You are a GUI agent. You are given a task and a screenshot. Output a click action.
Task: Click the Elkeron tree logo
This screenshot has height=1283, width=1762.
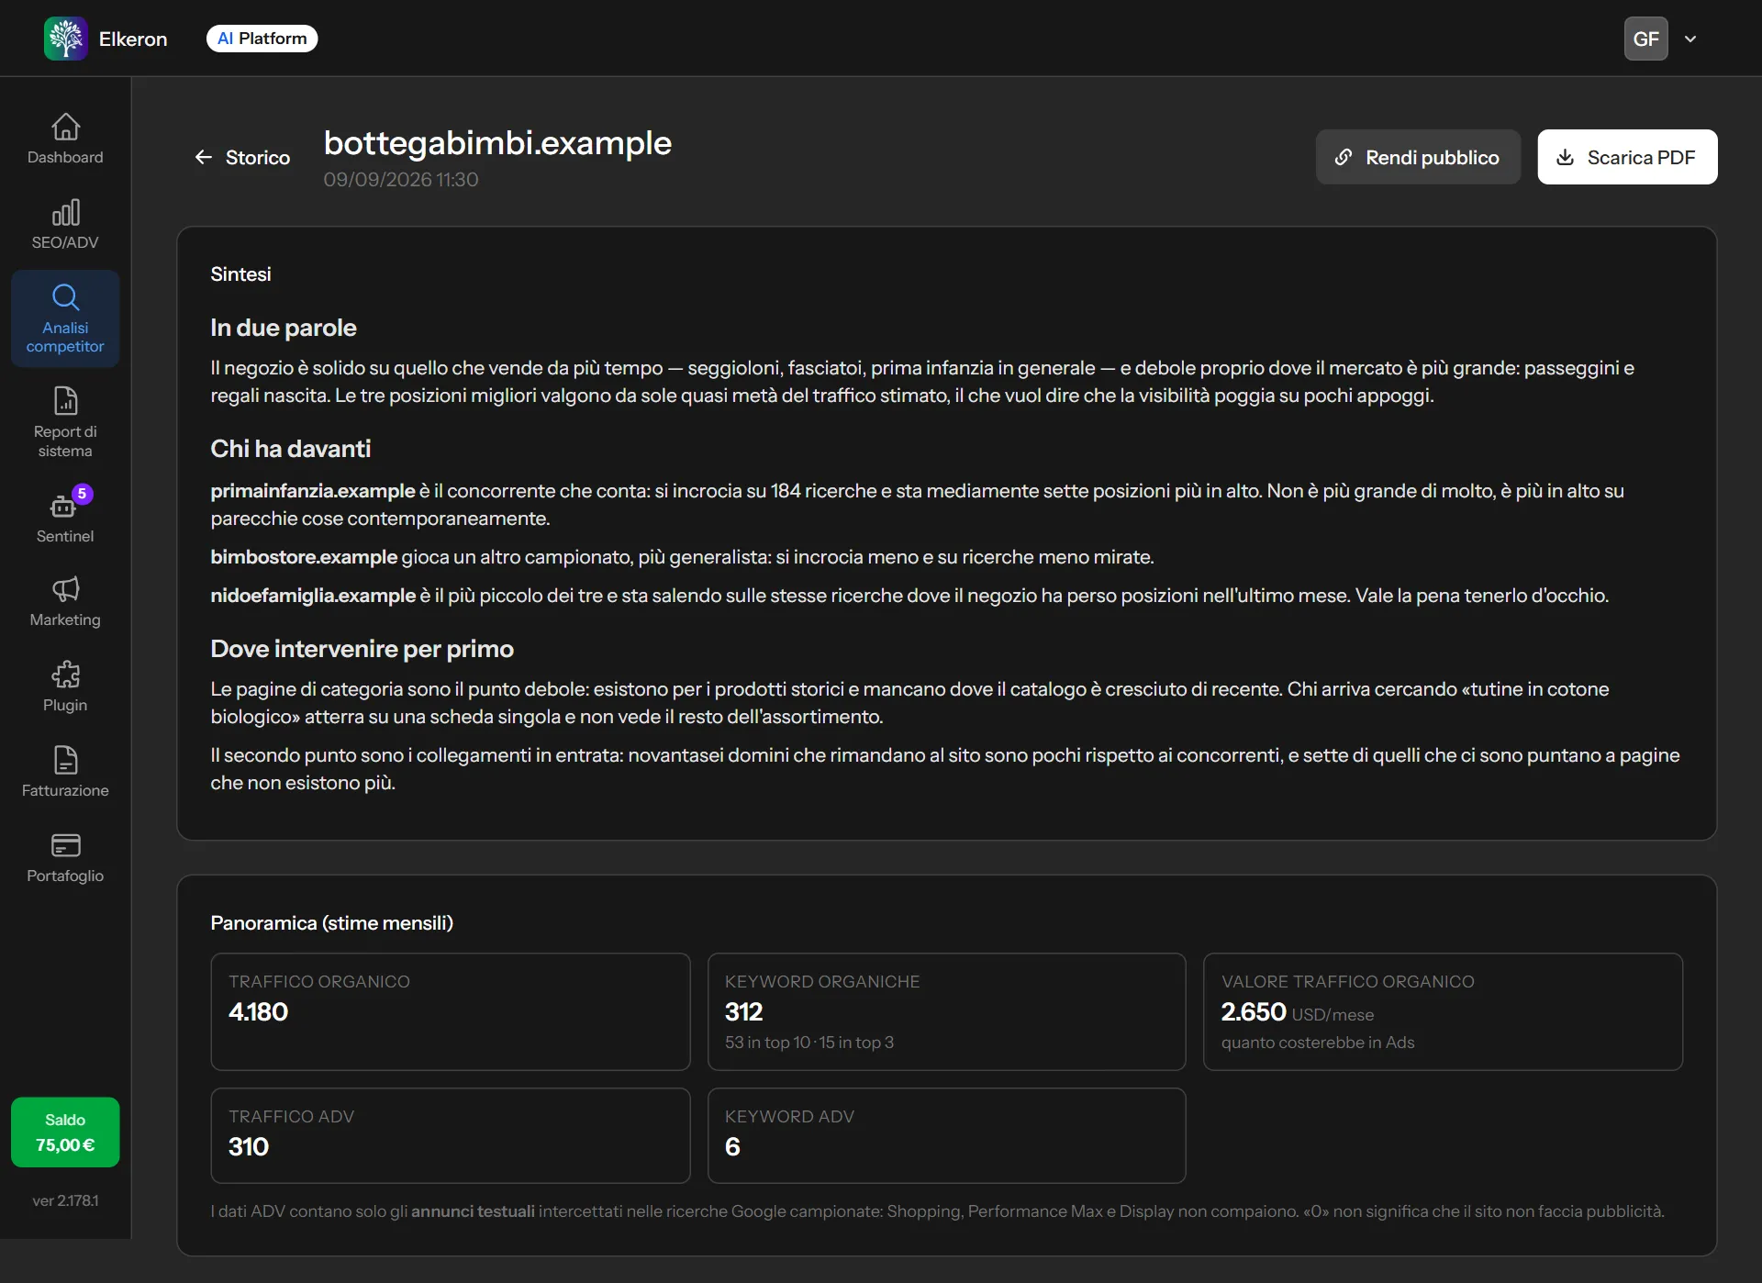pyautogui.click(x=65, y=39)
